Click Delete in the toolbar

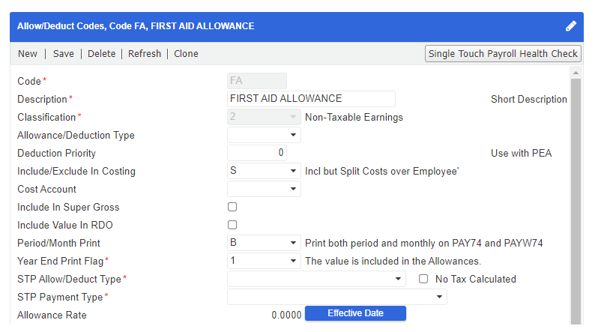point(102,54)
